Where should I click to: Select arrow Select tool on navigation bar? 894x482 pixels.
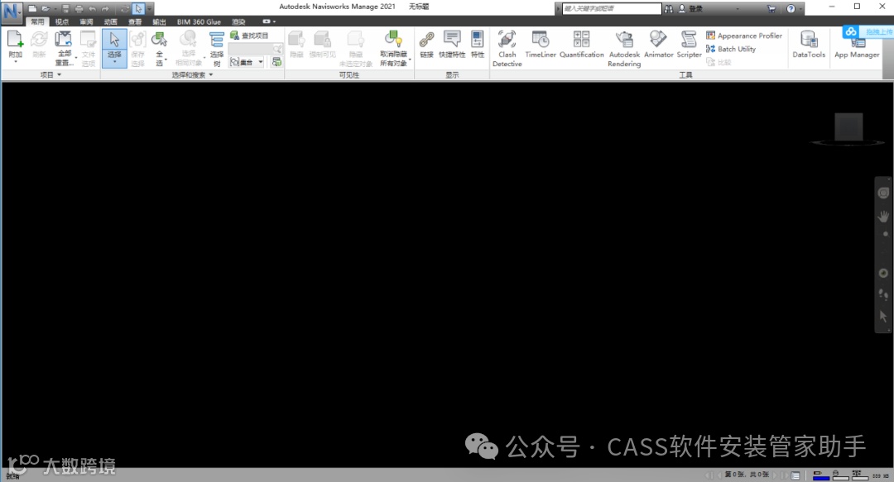tap(883, 316)
